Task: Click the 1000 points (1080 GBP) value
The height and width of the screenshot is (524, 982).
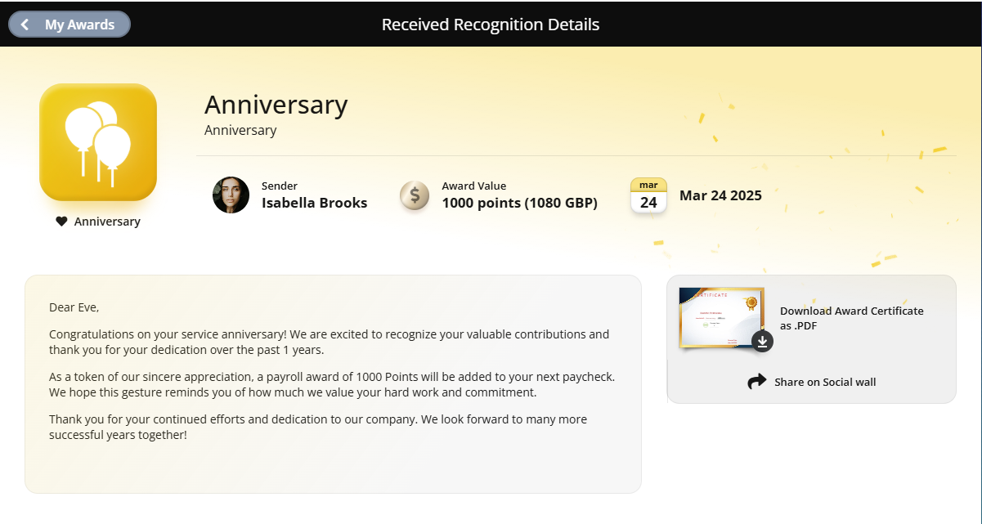Action: (x=520, y=203)
